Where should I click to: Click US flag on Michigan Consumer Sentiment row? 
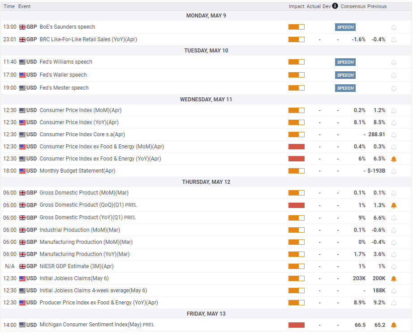click(x=22, y=325)
